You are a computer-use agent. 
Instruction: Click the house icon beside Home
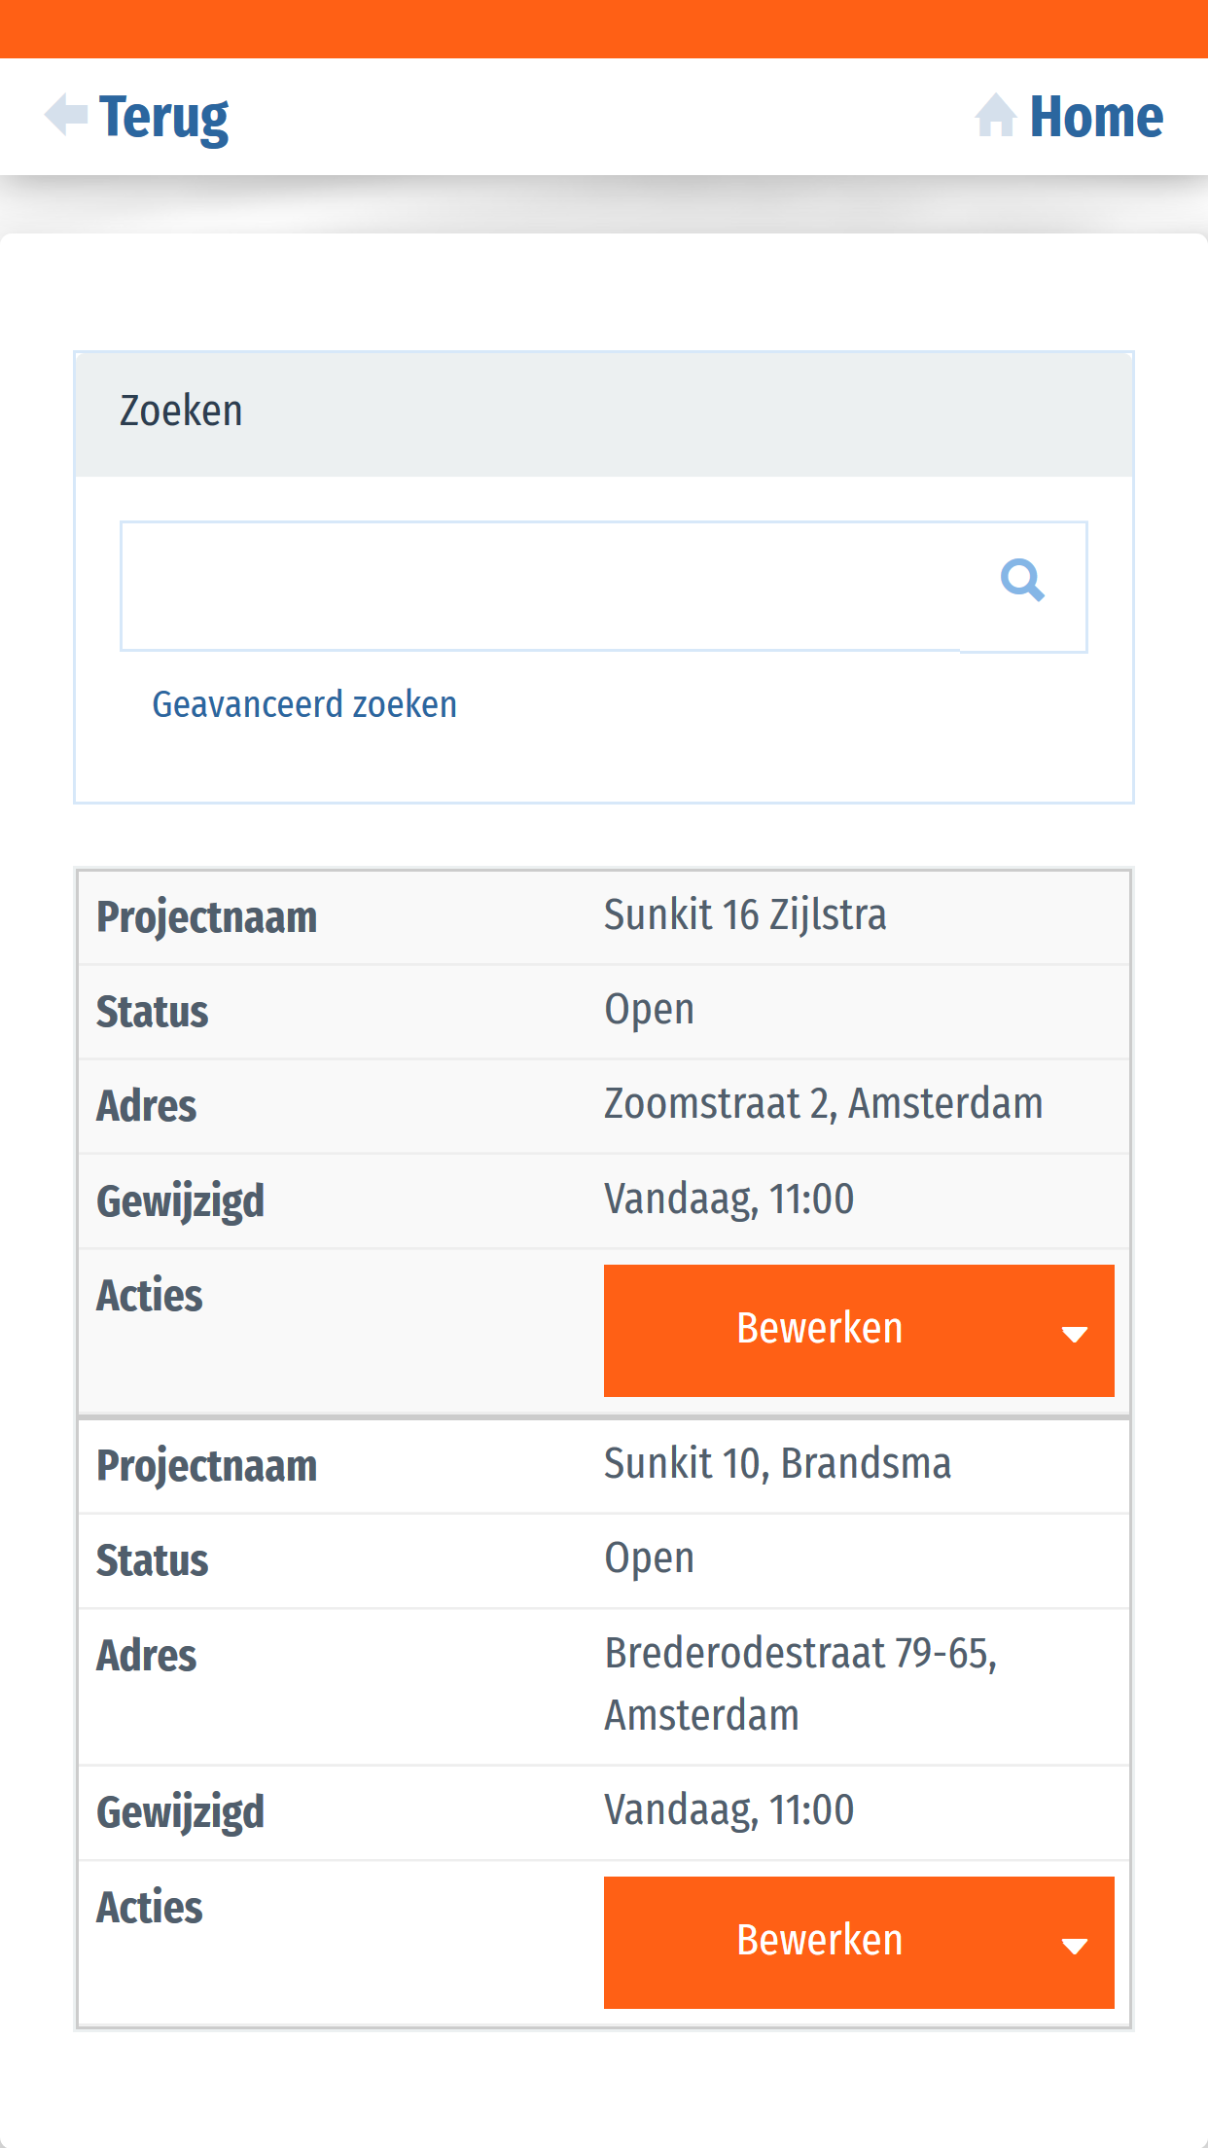point(995,116)
